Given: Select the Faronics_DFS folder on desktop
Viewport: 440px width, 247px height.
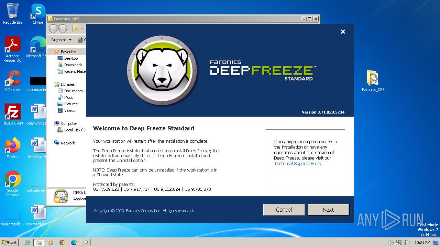Looking at the screenshot, I should pos(373,81).
